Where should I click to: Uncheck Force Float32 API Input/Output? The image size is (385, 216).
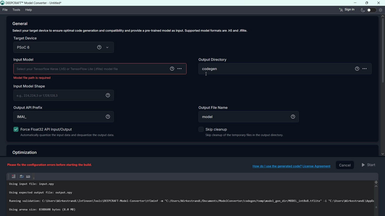[x=16, y=129]
